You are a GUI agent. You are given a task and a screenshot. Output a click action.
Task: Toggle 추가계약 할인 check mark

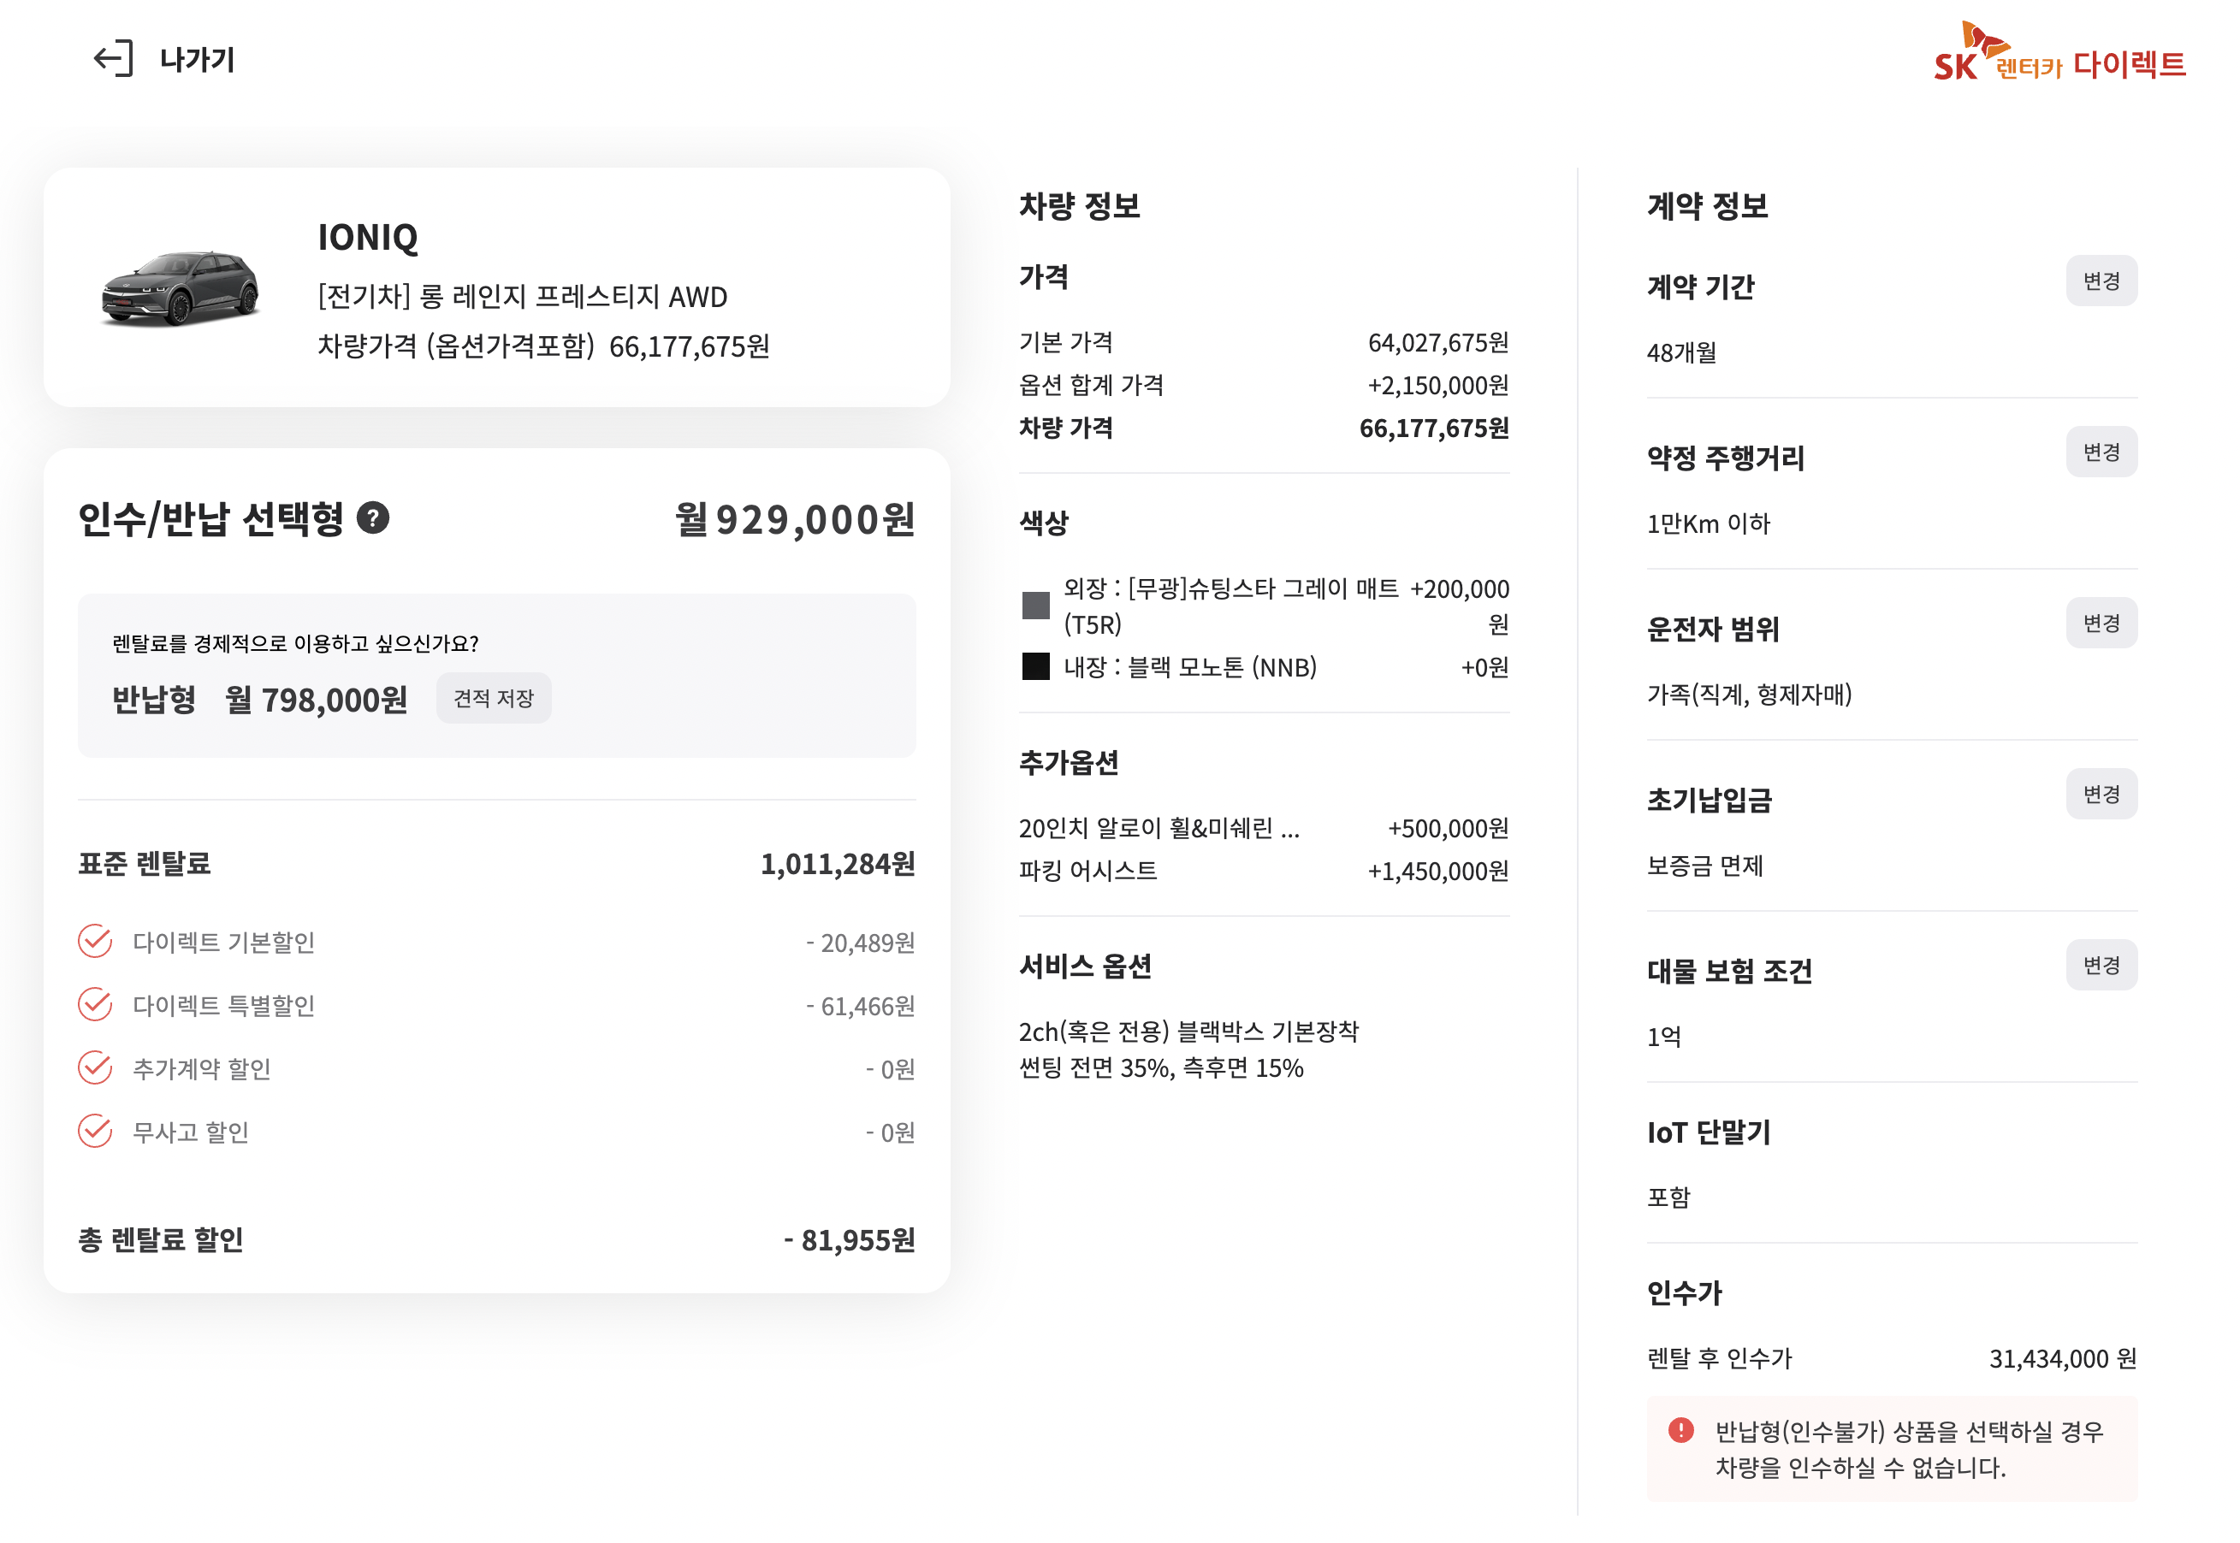pyautogui.click(x=95, y=1068)
